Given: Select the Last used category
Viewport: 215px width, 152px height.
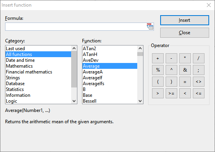Looking at the screenshot, I should click(38, 49).
